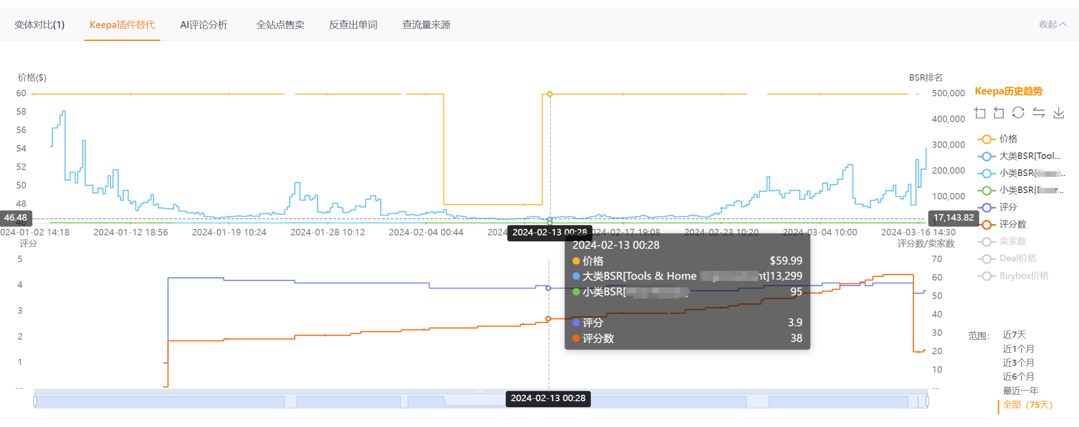The image size is (1079, 427).
Task: Click the zoom reset (undo zoom) icon
Action: pyautogui.click(x=999, y=113)
